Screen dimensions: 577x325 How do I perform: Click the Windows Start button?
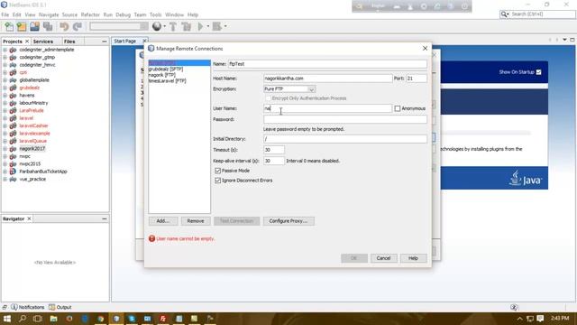coord(7,319)
